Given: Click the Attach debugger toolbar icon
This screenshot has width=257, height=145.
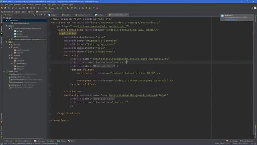Looking at the screenshot, I should pos(68,8).
